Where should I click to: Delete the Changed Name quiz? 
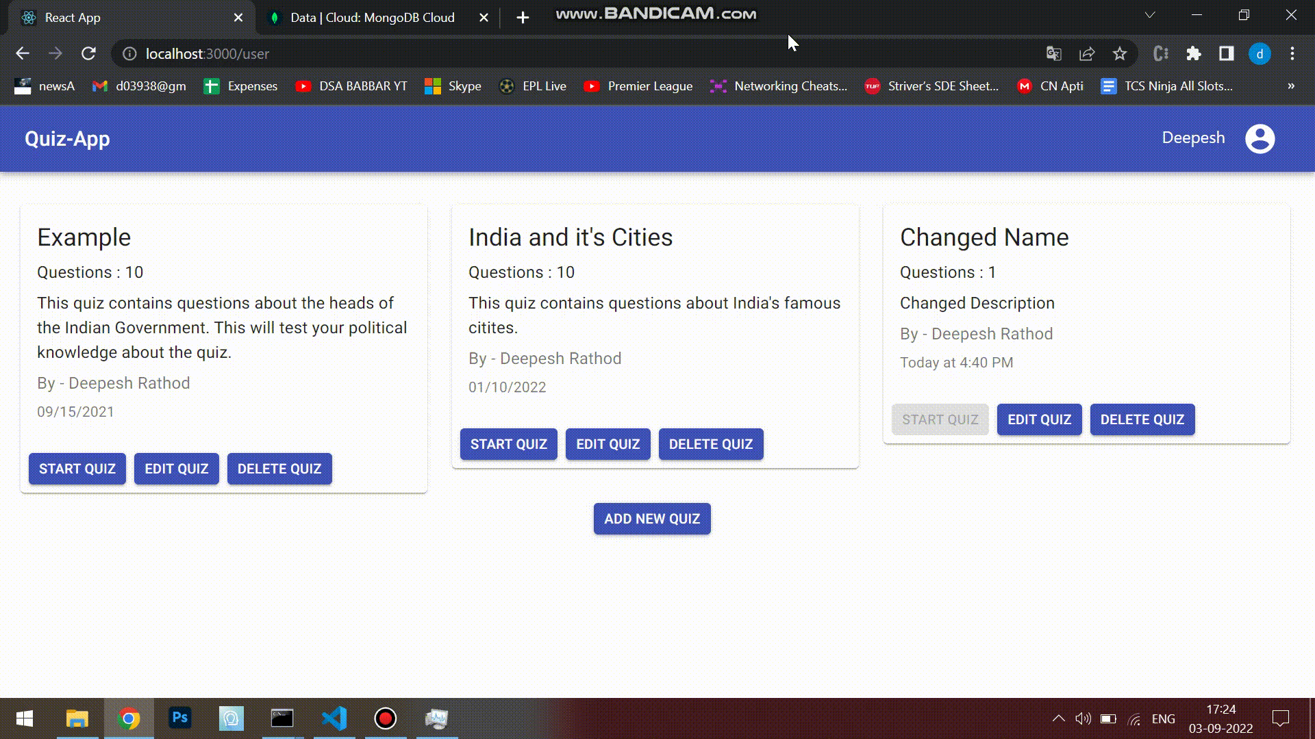1142,419
